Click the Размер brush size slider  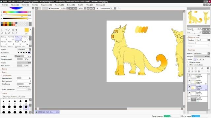tap(24, 56)
